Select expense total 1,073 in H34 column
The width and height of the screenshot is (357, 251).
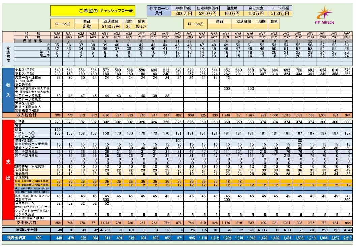[x=105, y=223]
